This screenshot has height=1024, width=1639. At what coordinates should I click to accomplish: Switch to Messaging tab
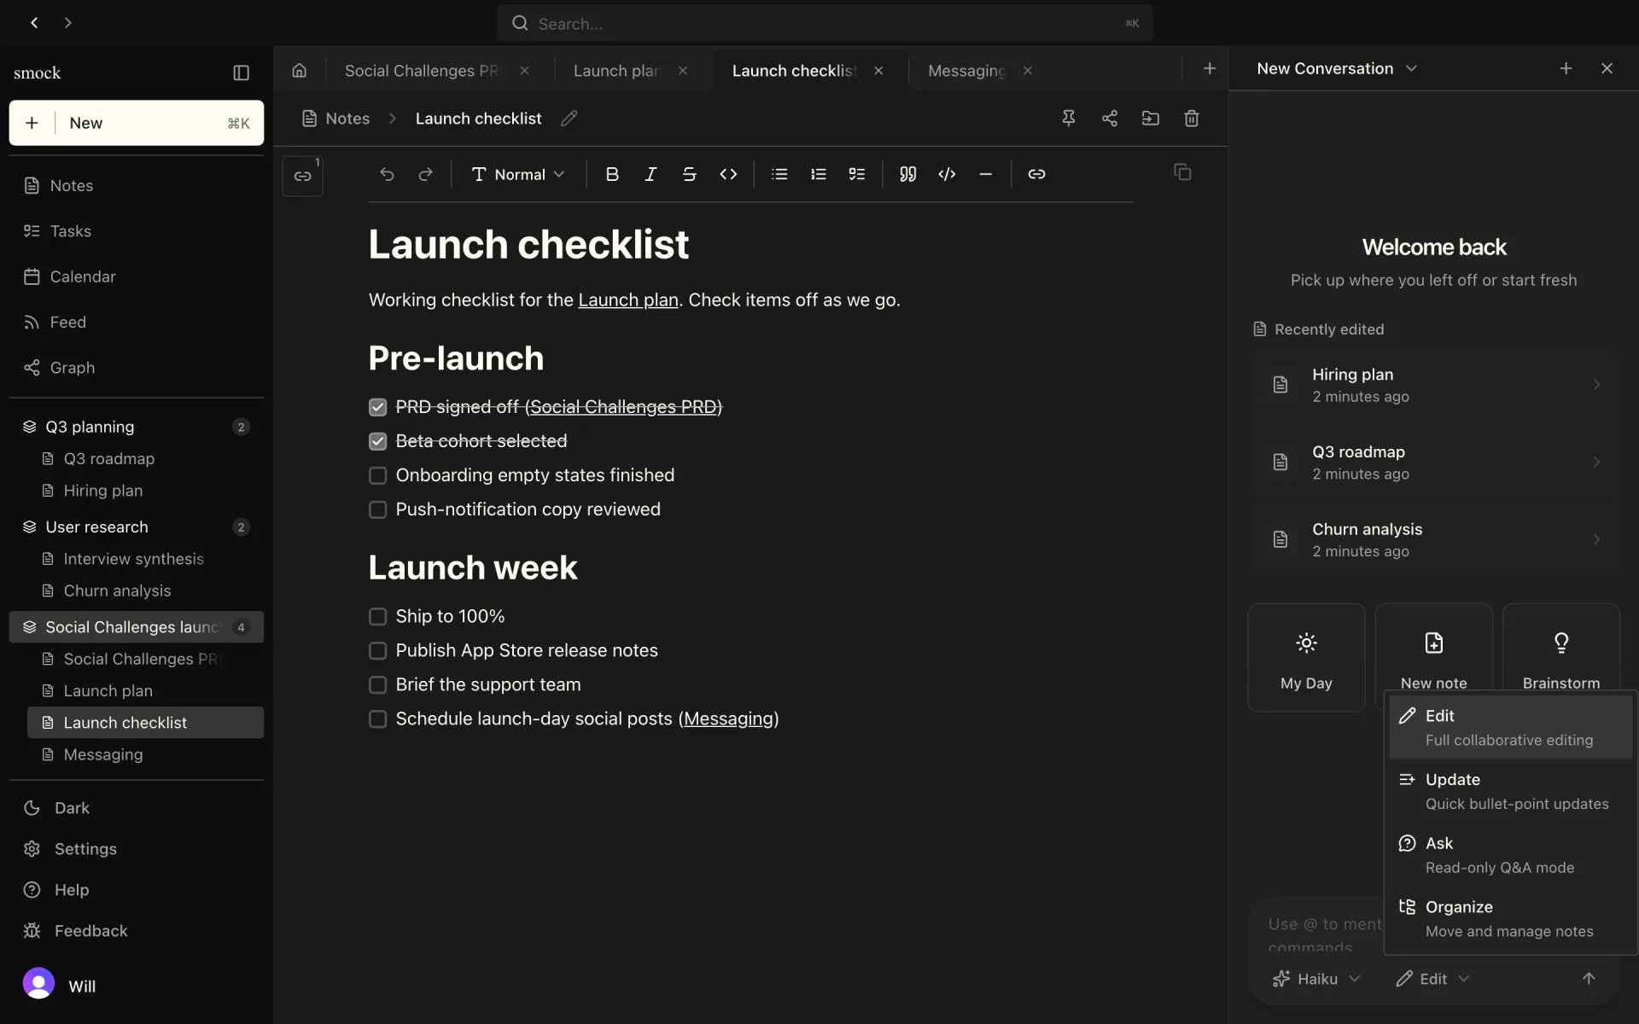967,71
